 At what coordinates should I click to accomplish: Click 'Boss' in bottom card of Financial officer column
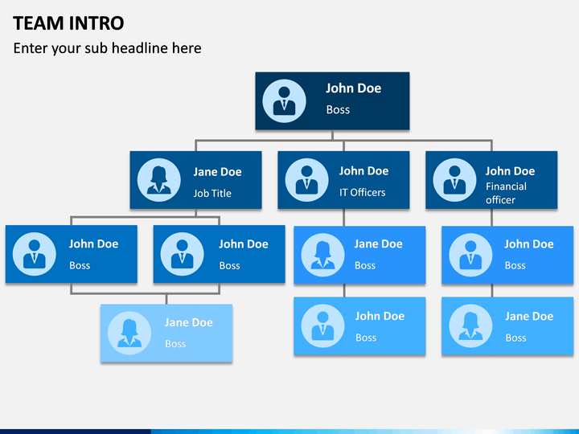[515, 338]
